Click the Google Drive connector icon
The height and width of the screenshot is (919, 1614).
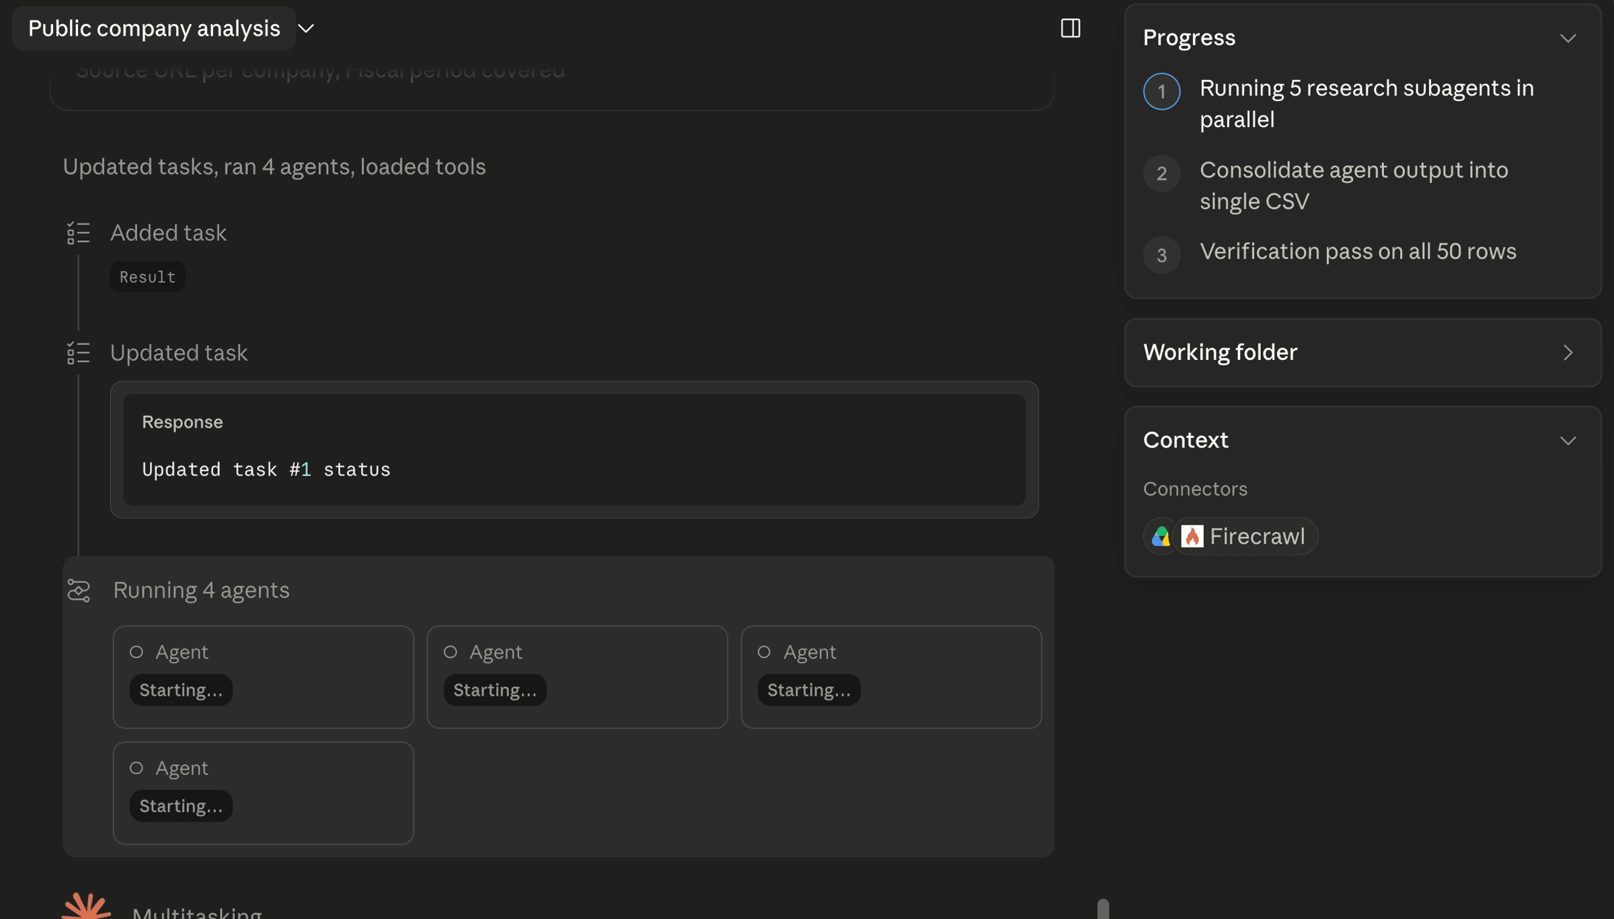tap(1161, 537)
